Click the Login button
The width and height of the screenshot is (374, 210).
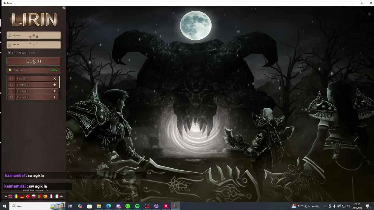point(34,61)
